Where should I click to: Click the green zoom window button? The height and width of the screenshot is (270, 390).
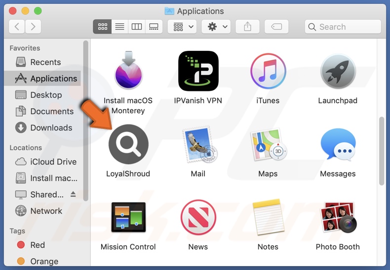coord(38,11)
